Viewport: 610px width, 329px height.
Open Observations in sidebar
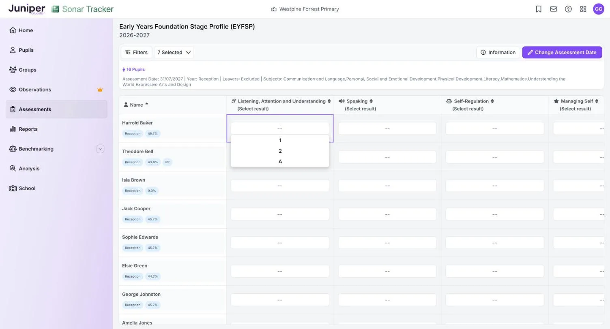point(56,90)
